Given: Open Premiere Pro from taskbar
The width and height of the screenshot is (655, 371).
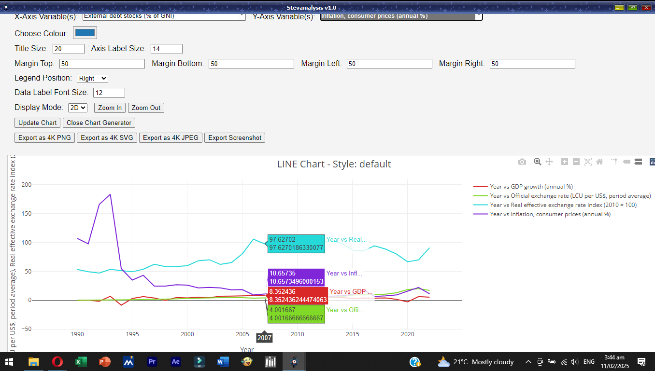Looking at the screenshot, I should [x=152, y=361].
